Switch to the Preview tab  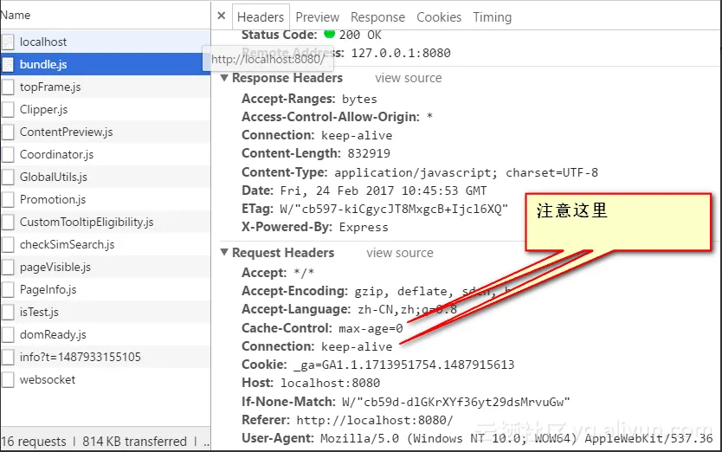tap(317, 17)
